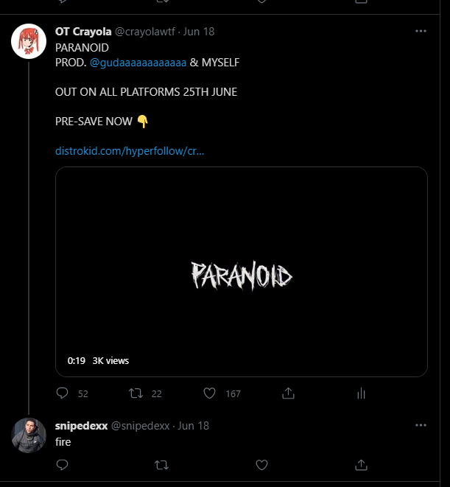Image resolution: width=450 pixels, height=487 pixels.
Task: Retweet snipedexx's reply
Action: click(162, 465)
